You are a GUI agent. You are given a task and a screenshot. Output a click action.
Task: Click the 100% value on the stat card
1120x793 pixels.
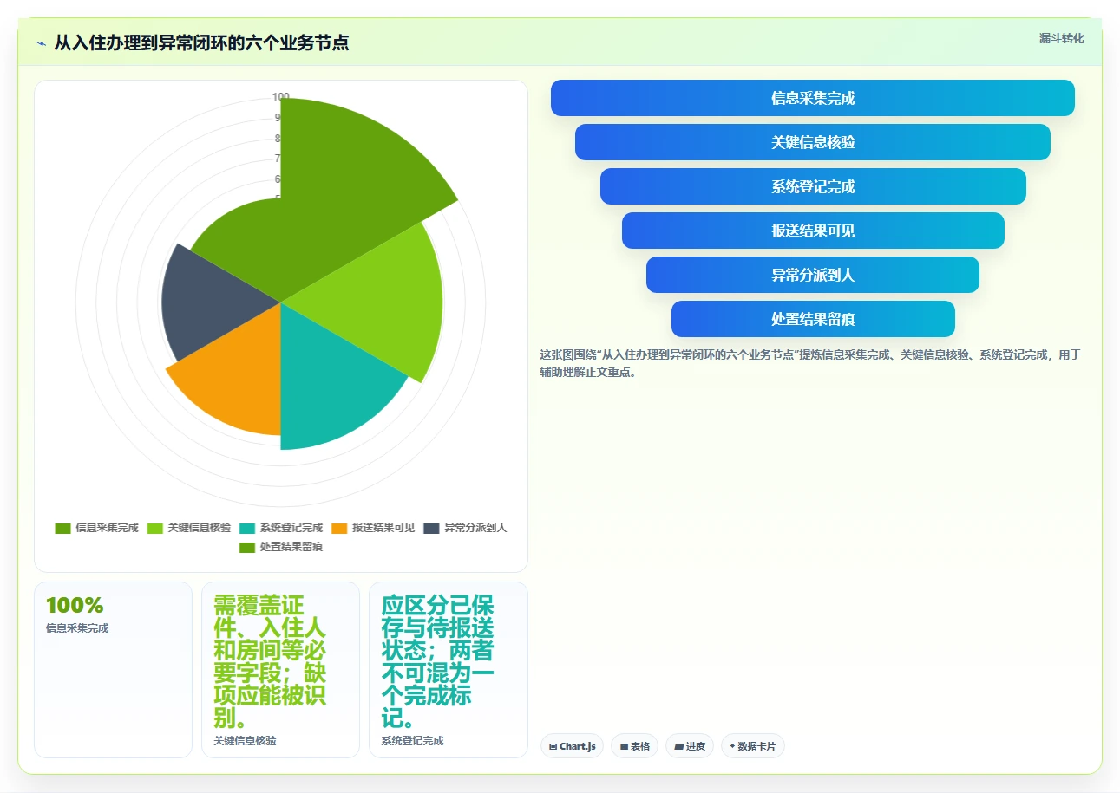click(x=75, y=605)
